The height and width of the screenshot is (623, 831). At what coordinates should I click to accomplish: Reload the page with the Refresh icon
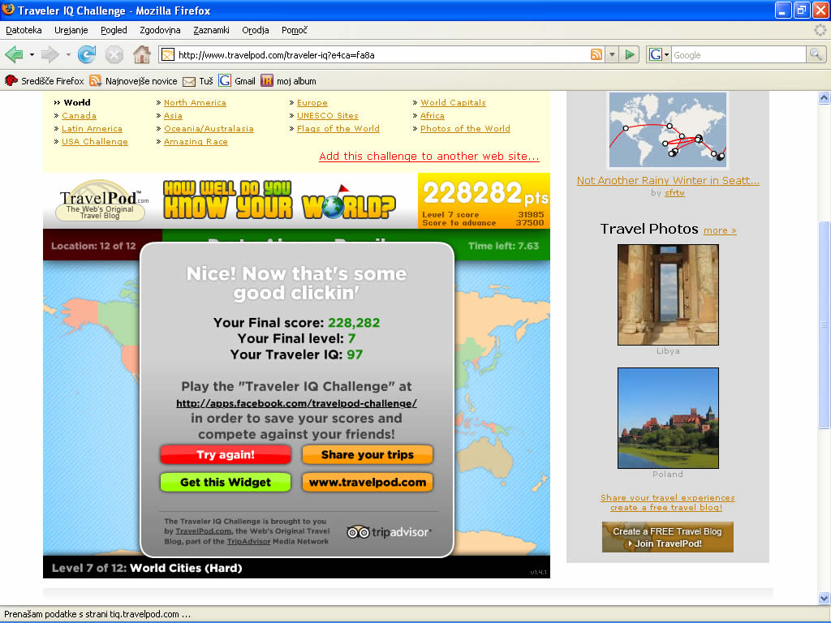click(86, 54)
